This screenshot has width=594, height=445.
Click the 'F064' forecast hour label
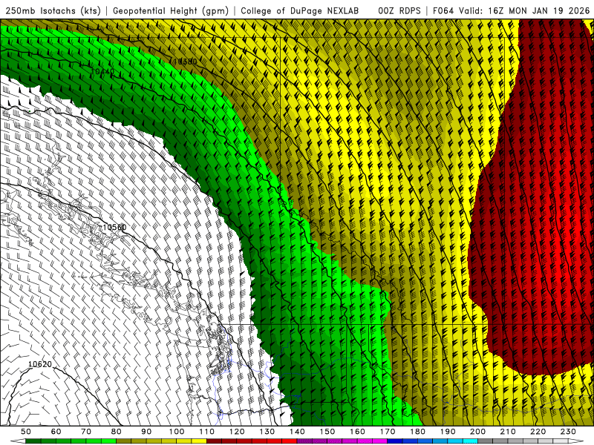(x=443, y=11)
